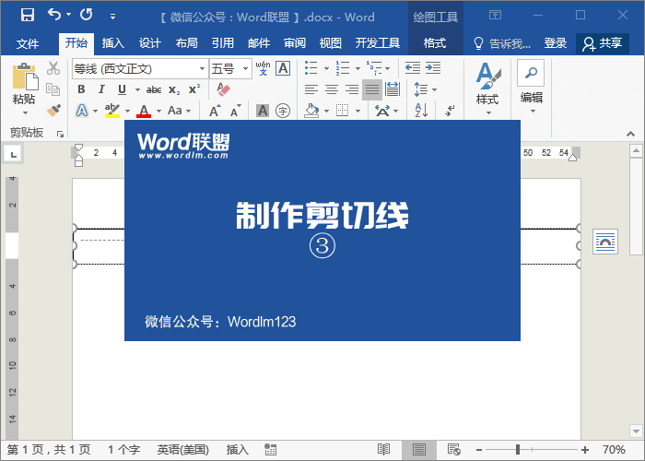The image size is (645, 461).
Task: Expand the borders dropdown arrow
Action: click(358, 111)
